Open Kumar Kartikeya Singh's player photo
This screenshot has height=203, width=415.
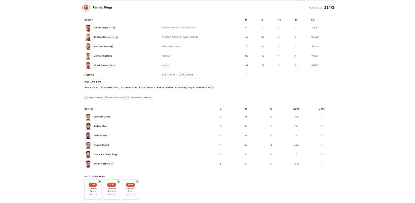coord(88,154)
